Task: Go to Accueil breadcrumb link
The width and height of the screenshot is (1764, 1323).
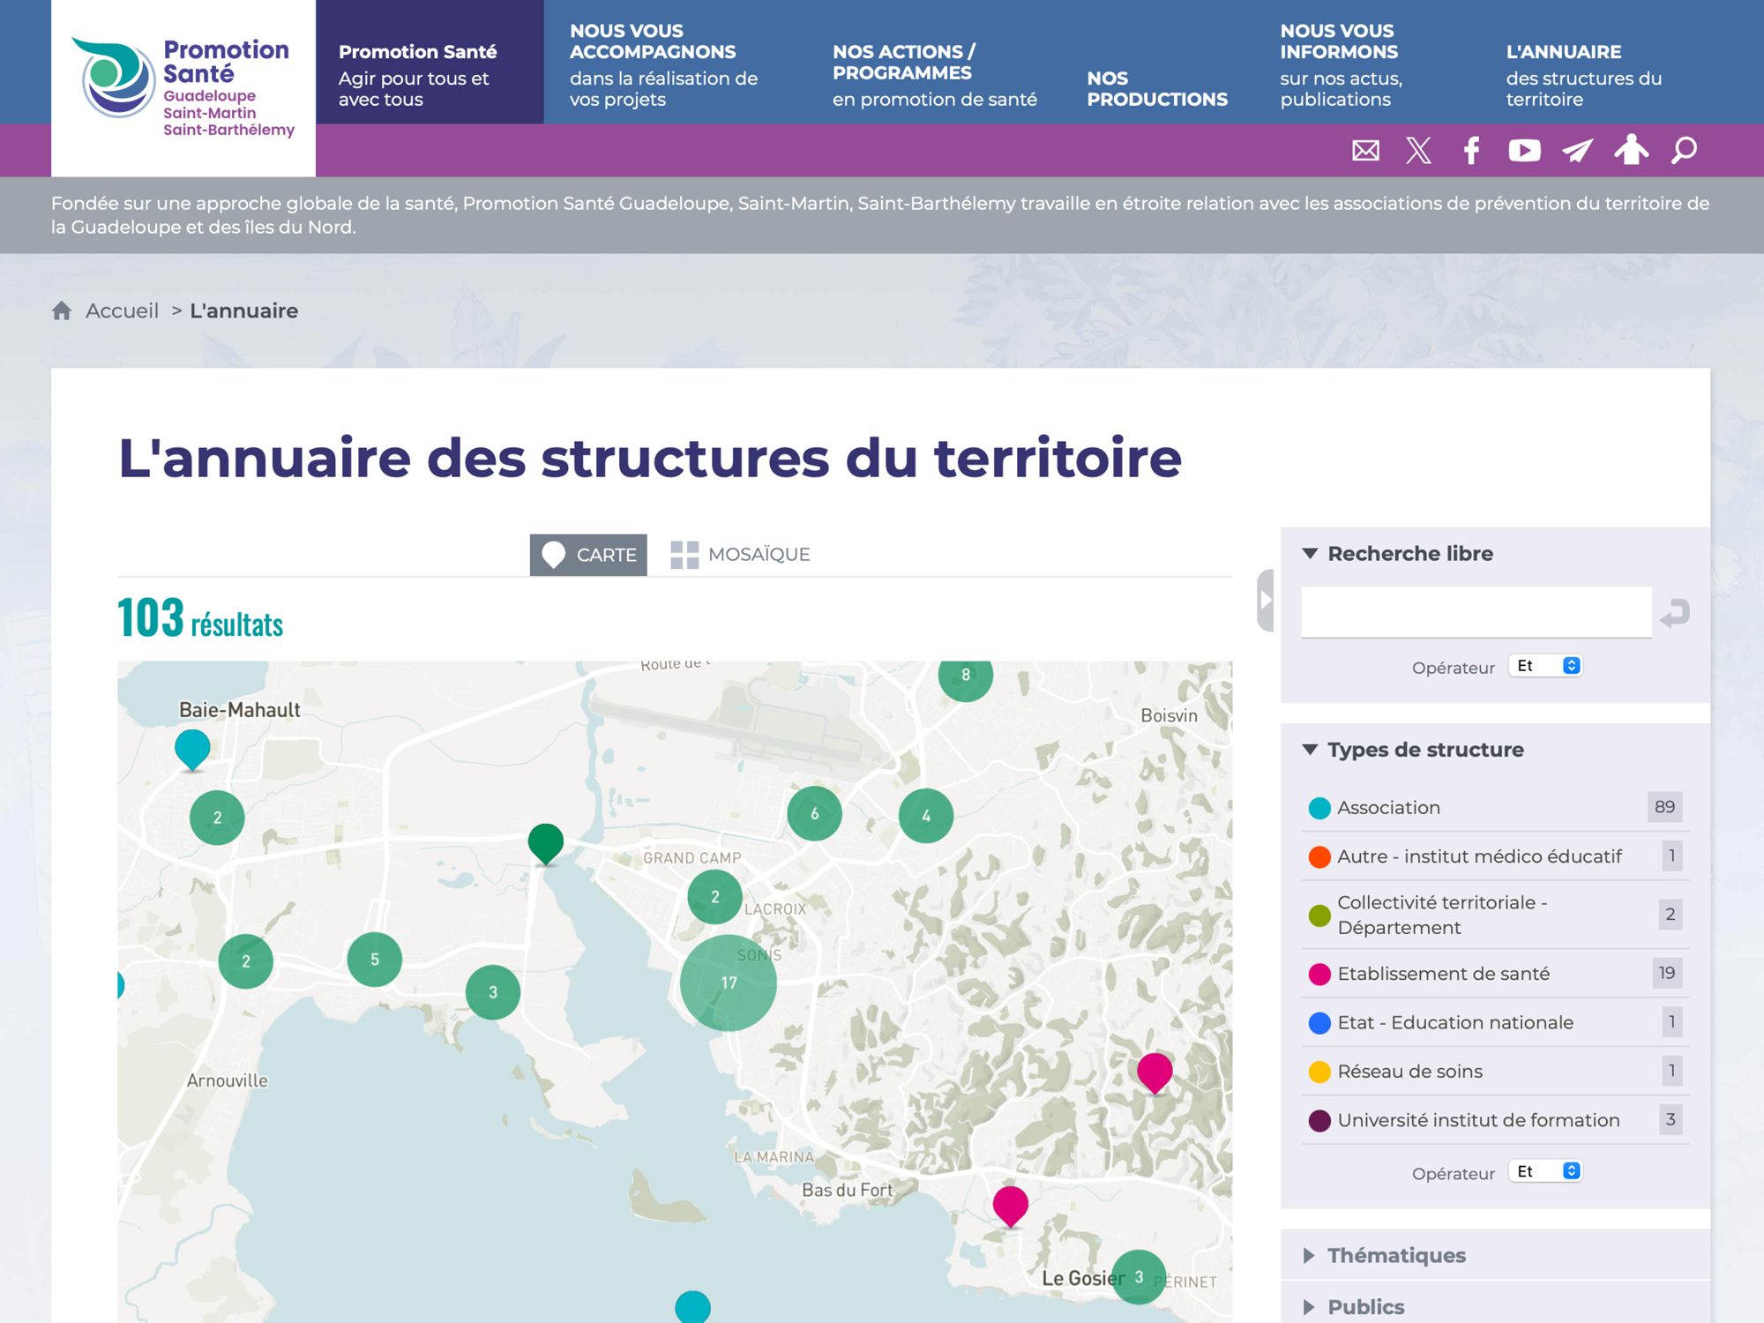Action: point(122,310)
